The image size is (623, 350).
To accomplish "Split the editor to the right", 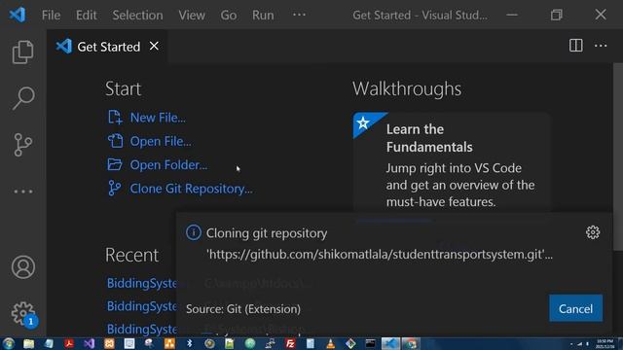I will click(575, 46).
